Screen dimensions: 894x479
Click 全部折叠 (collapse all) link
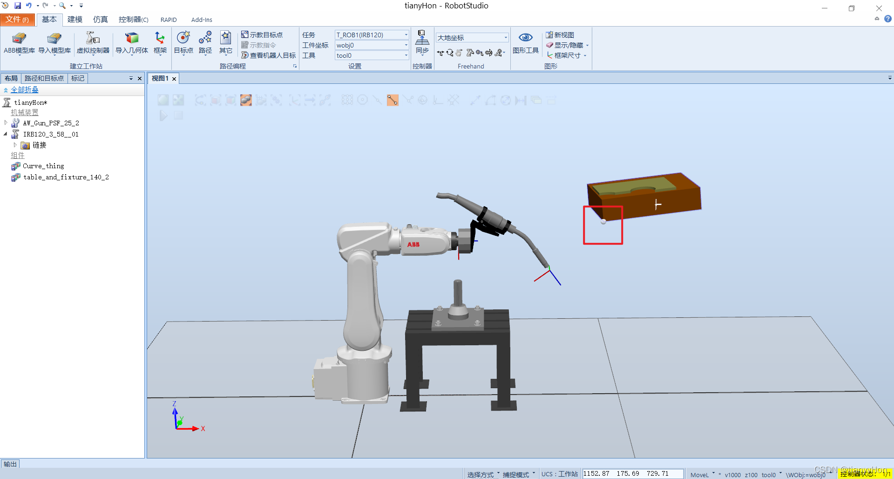[x=25, y=90]
